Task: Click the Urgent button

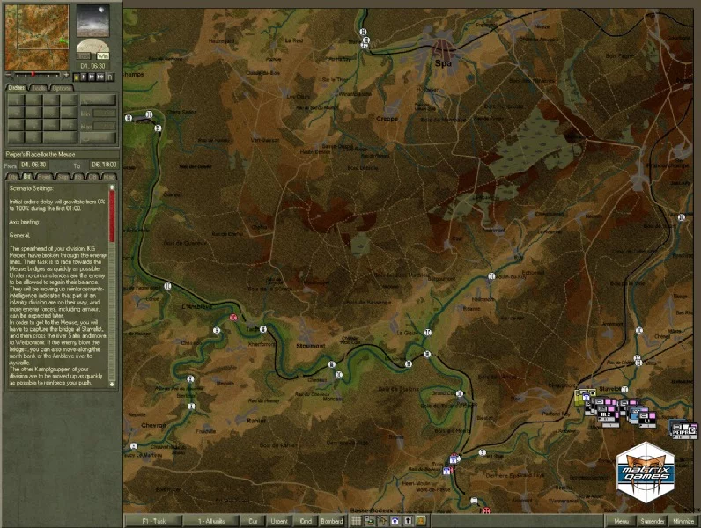Action: pos(279,521)
